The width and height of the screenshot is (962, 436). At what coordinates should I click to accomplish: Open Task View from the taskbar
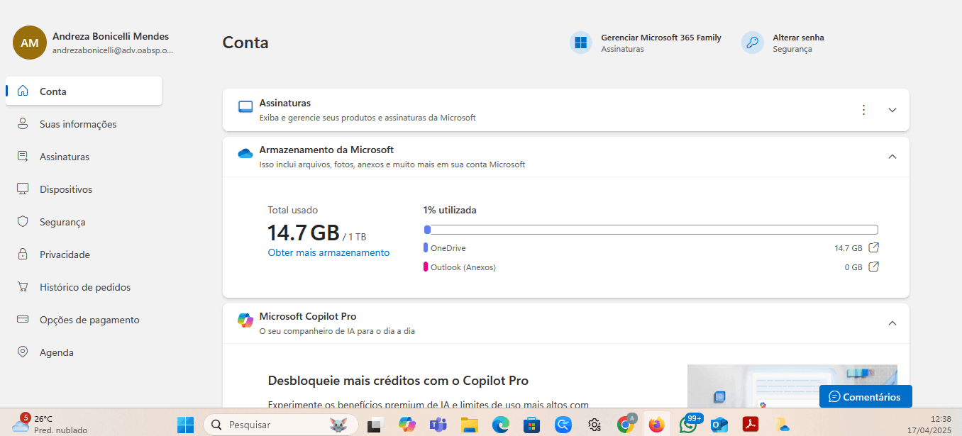[x=375, y=425]
